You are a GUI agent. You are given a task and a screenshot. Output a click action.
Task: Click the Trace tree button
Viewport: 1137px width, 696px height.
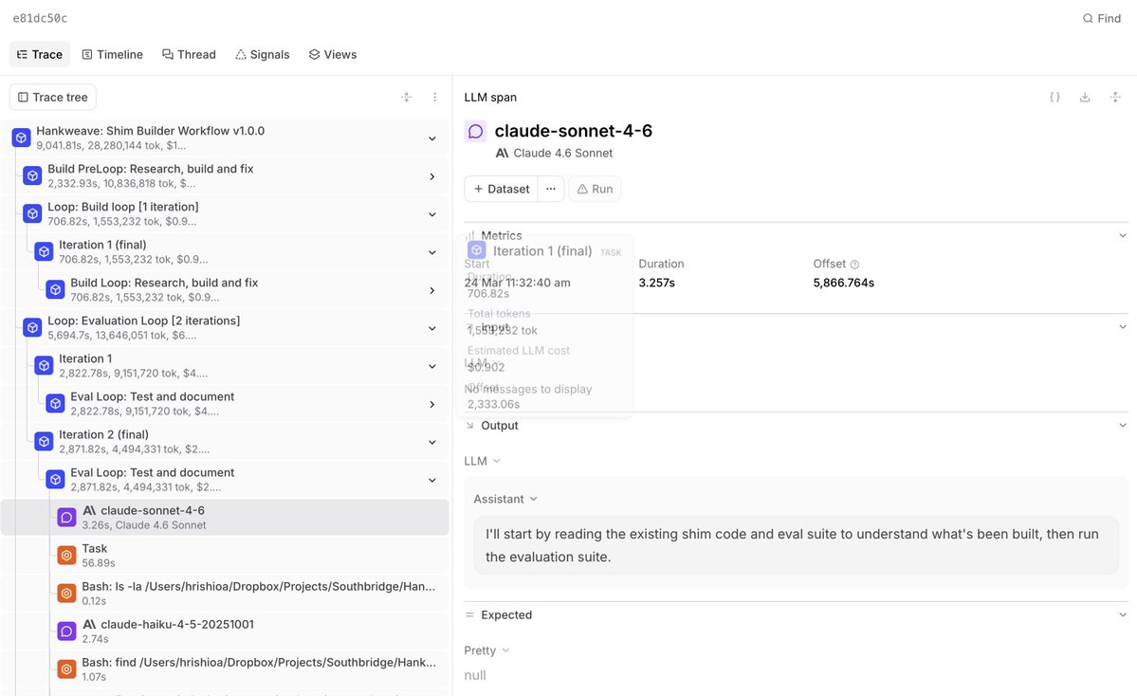click(x=53, y=97)
